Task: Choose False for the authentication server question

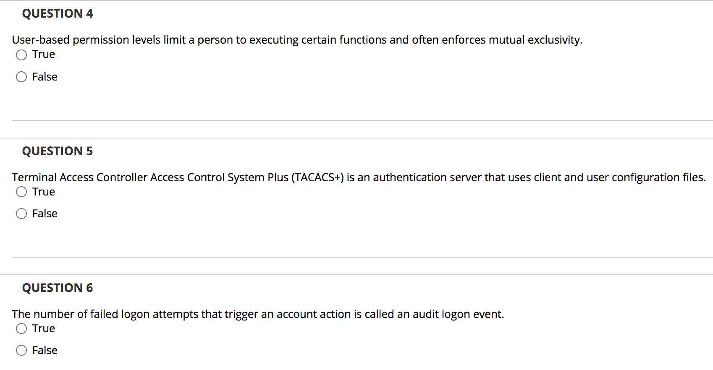Action: 21,214
